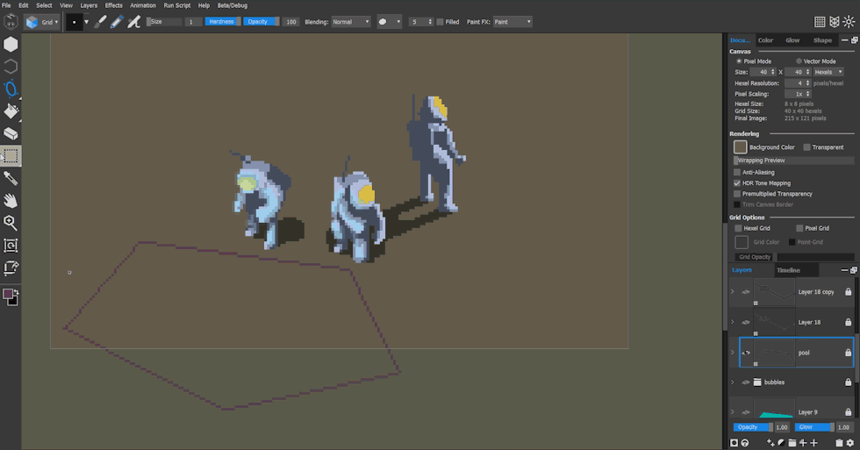Open the Blending mode dropdown
This screenshot has width=860, height=450.
(351, 22)
